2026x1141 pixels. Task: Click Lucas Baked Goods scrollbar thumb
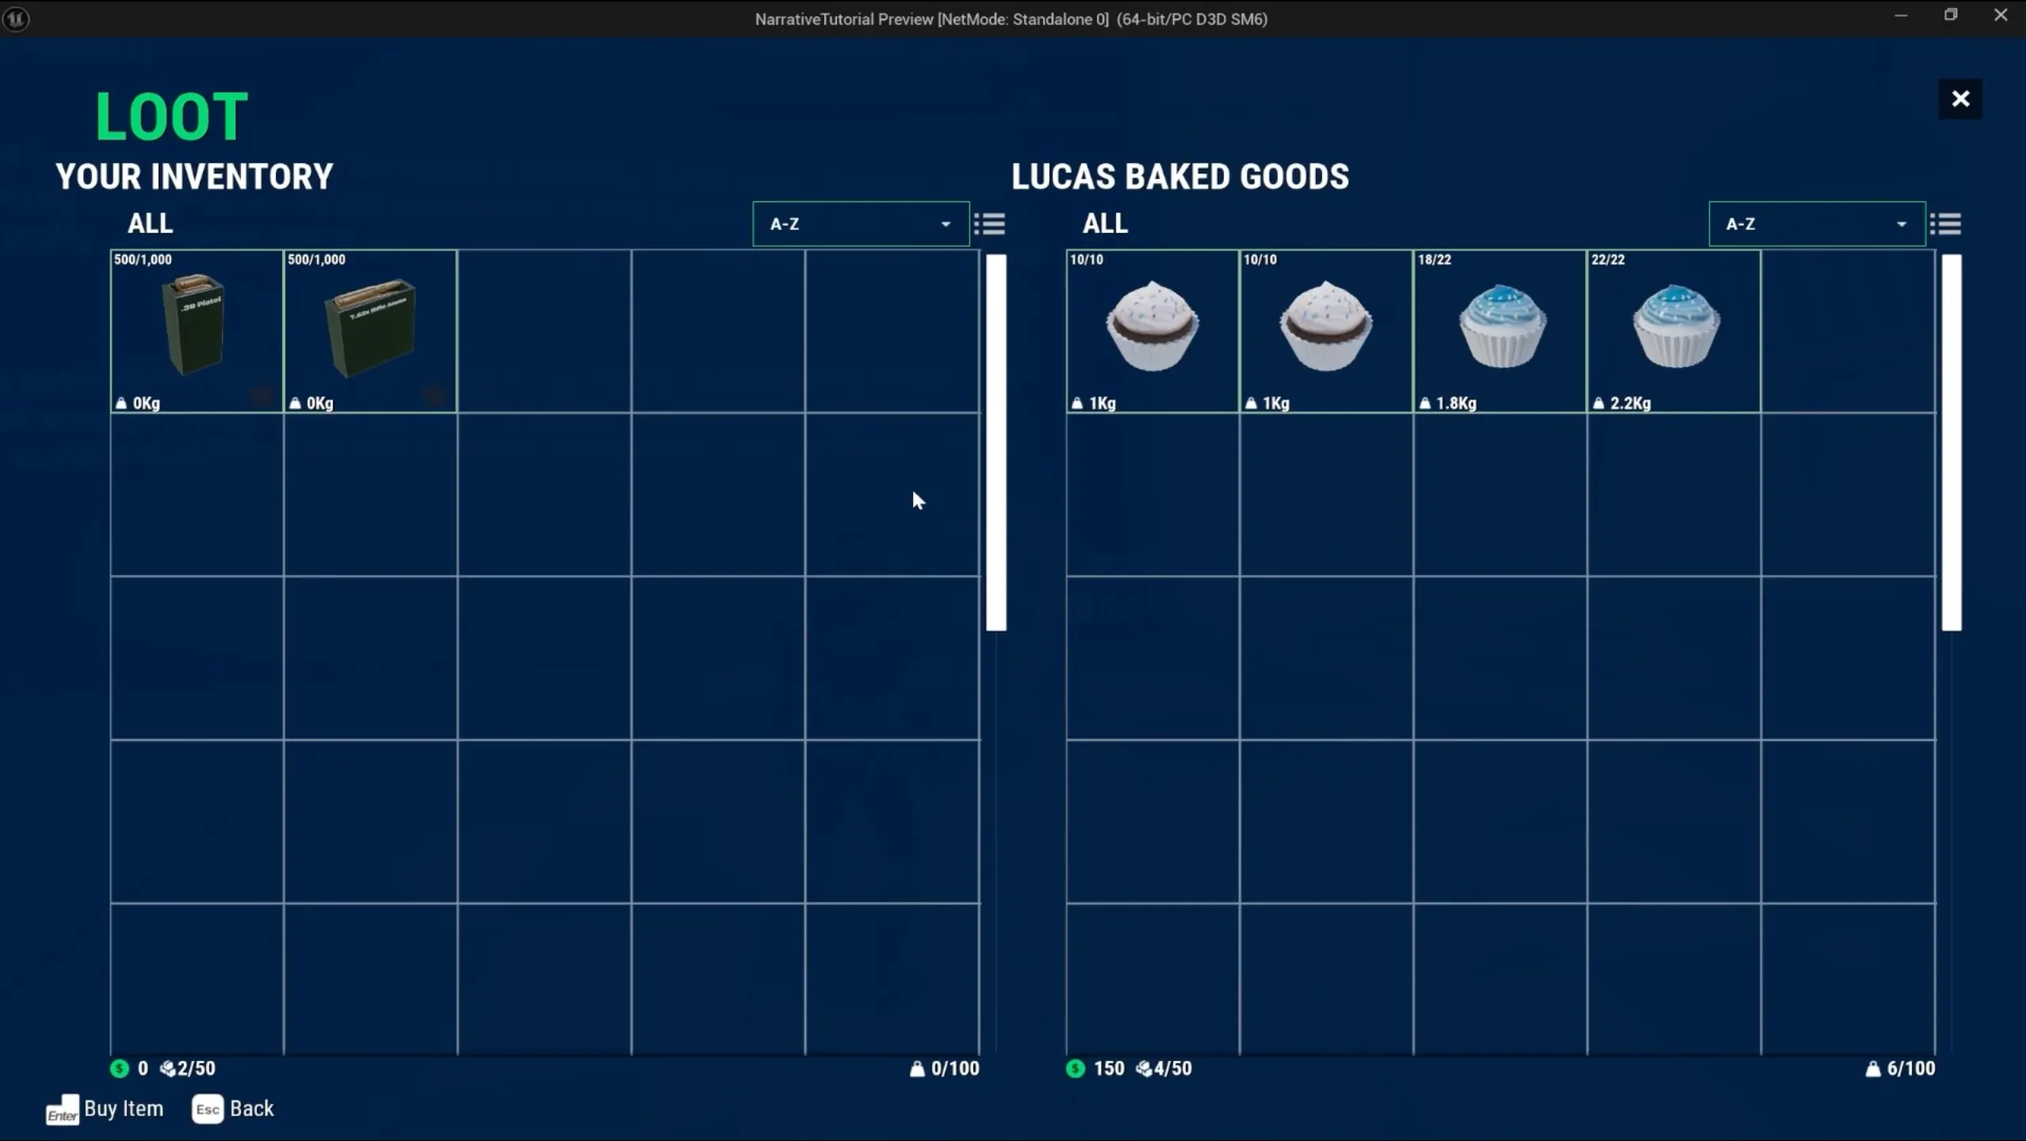coord(1951,442)
